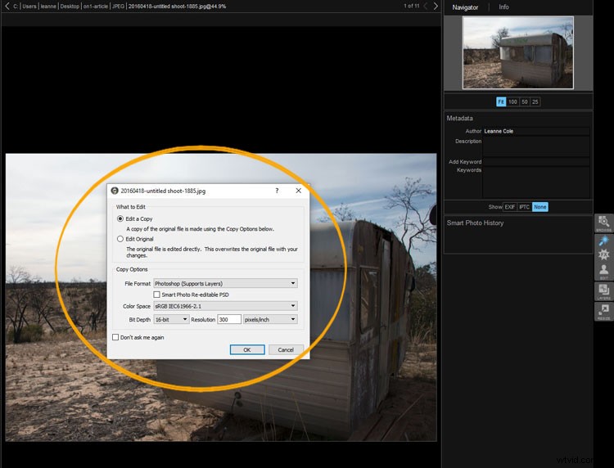
Task: Cancel the edit copy dialog
Action: point(286,349)
